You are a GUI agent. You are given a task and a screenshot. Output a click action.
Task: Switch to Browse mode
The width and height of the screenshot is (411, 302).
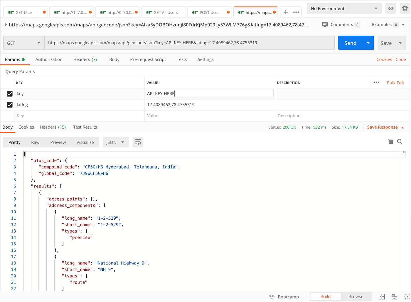point(356,297)
